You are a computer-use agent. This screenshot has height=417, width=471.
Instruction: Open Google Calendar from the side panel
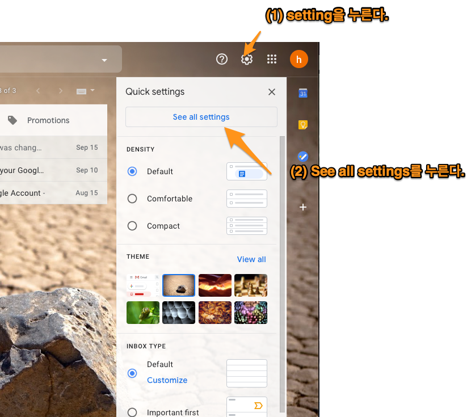(x=302, y=92)
